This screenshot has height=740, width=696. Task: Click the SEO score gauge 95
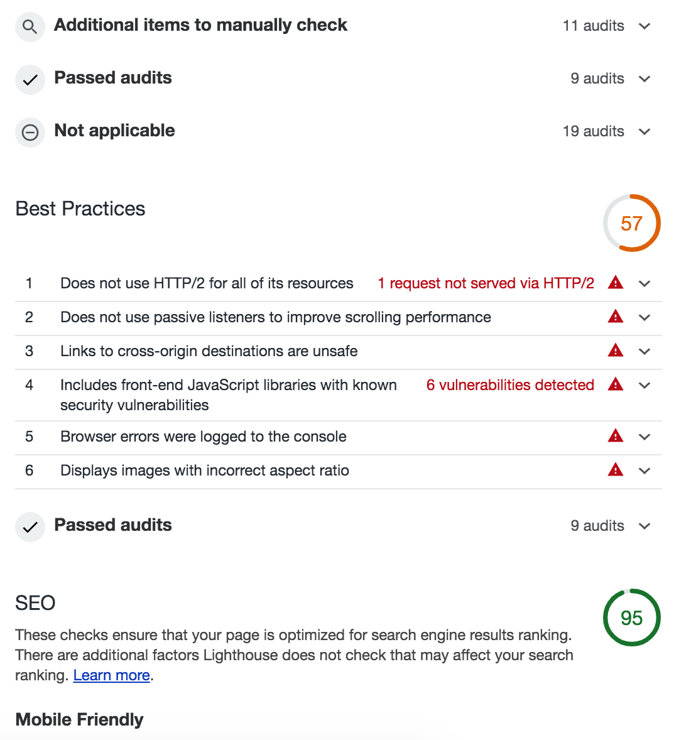click(632, 618)
